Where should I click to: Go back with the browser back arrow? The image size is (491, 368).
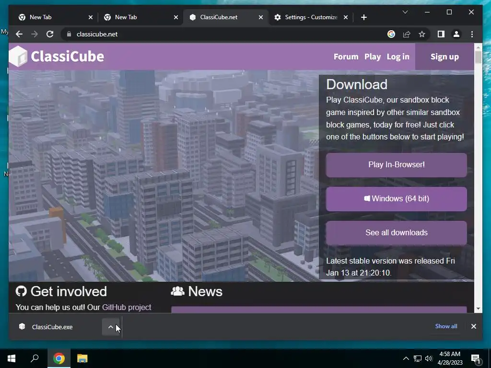coord(19,34)
